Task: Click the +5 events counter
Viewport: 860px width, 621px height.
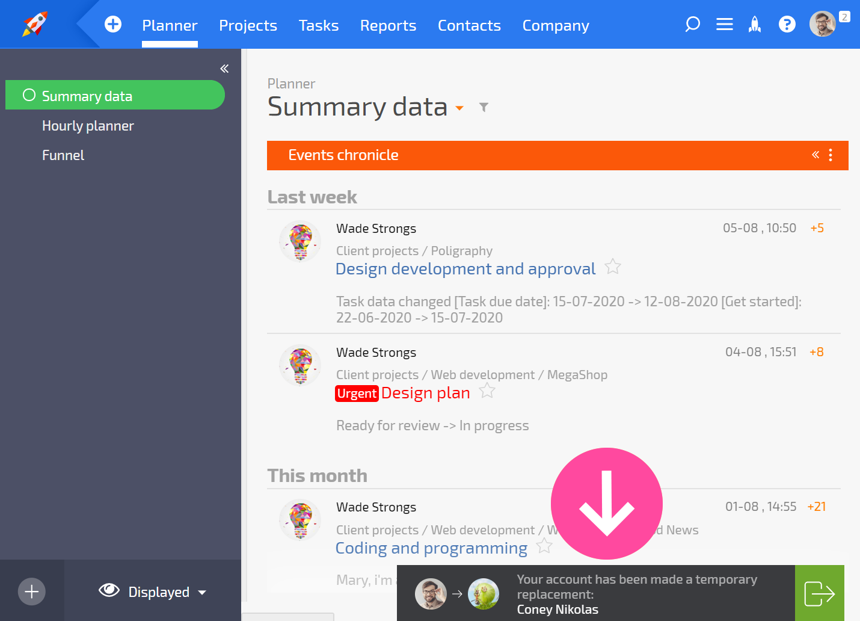Action: coord(817,228)
